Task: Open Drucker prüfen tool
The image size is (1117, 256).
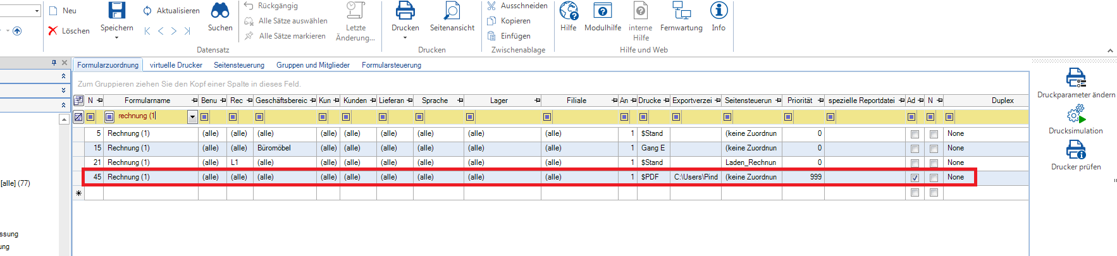Action: tap(1075, 150)
